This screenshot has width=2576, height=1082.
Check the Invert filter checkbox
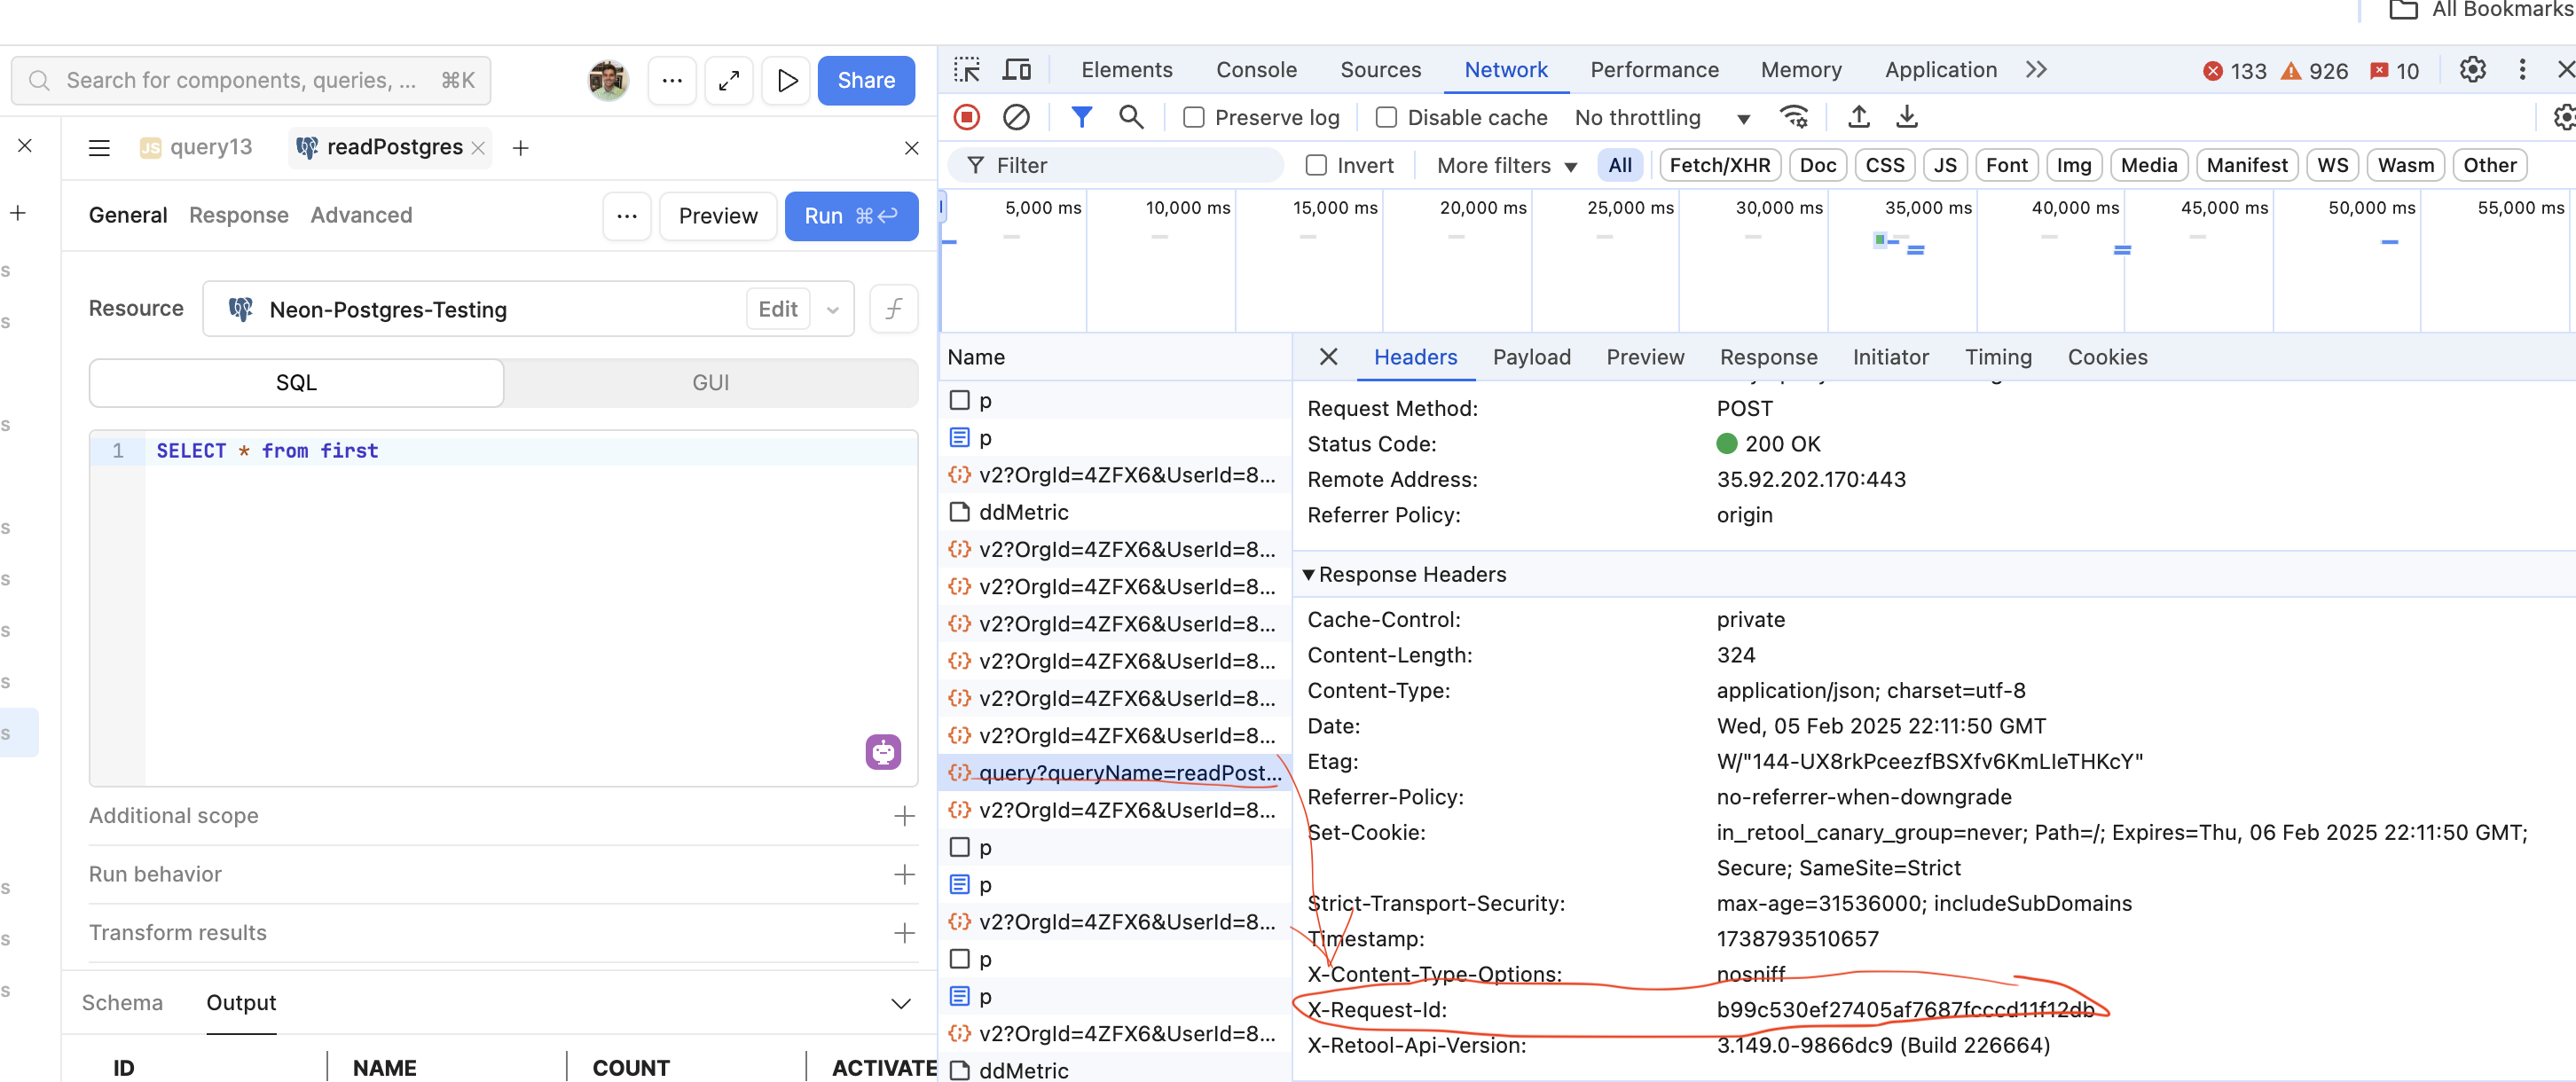(x=1316, y=165)
